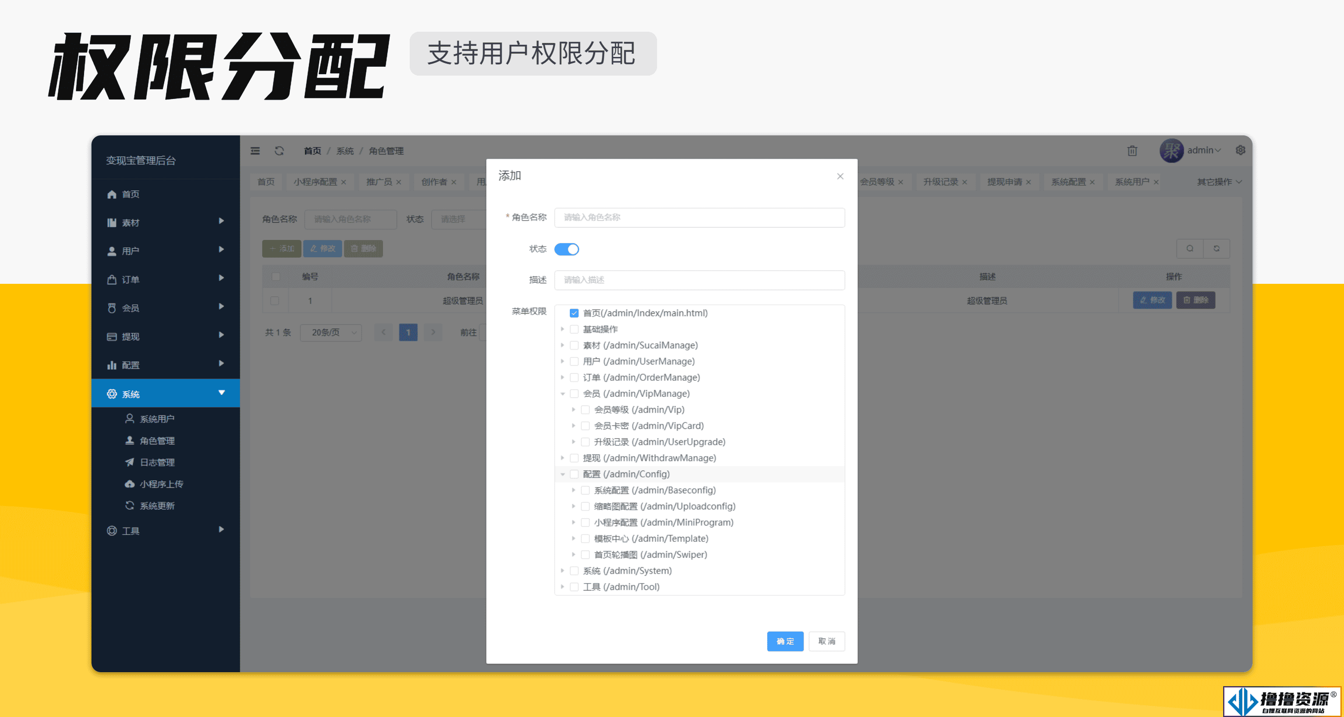This screenshot has width=1344, height=717.
Task: Open the 20条/页 page size dropdown
Action: [331, 332]
